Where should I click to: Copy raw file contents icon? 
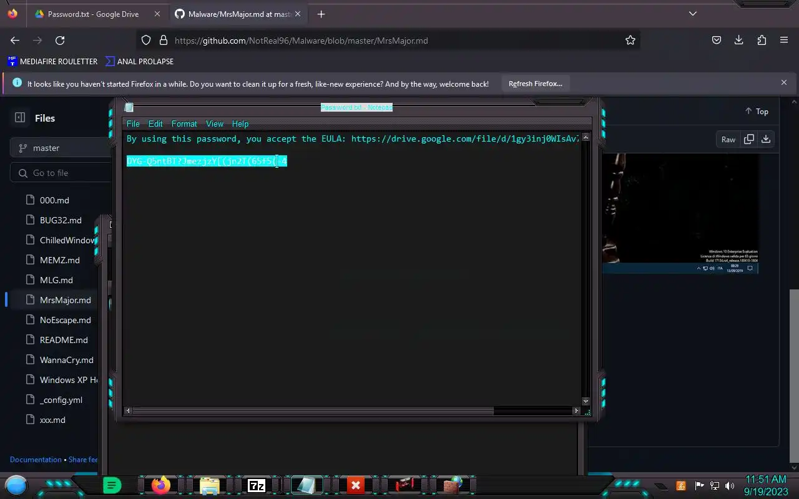point(749,139)
